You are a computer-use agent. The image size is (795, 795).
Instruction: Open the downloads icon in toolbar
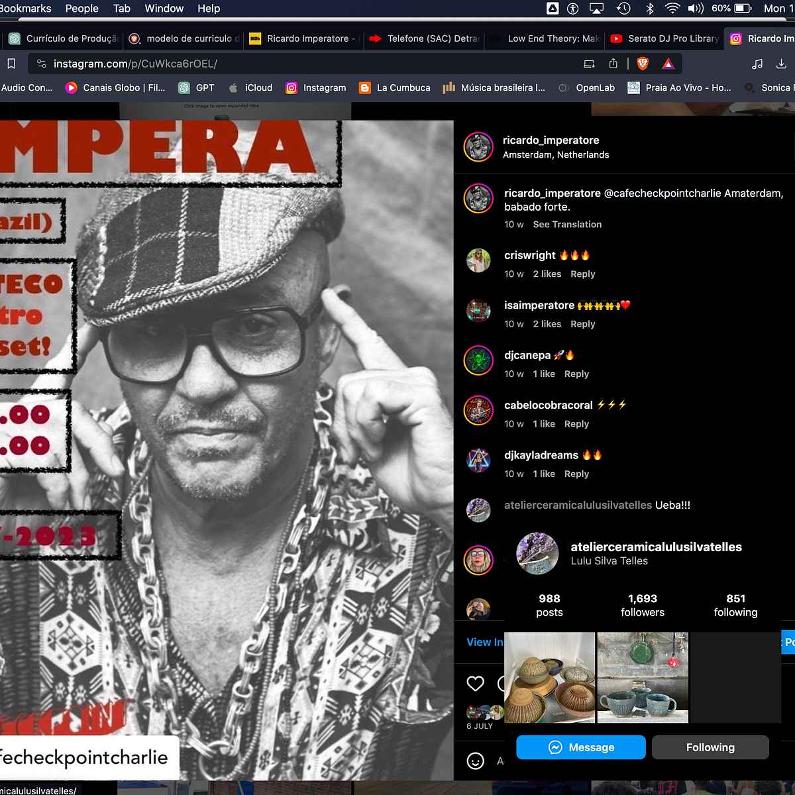point(781,64)
